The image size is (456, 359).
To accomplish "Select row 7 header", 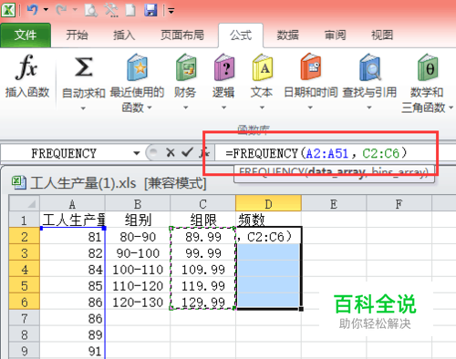I will [x=25, y=318].
